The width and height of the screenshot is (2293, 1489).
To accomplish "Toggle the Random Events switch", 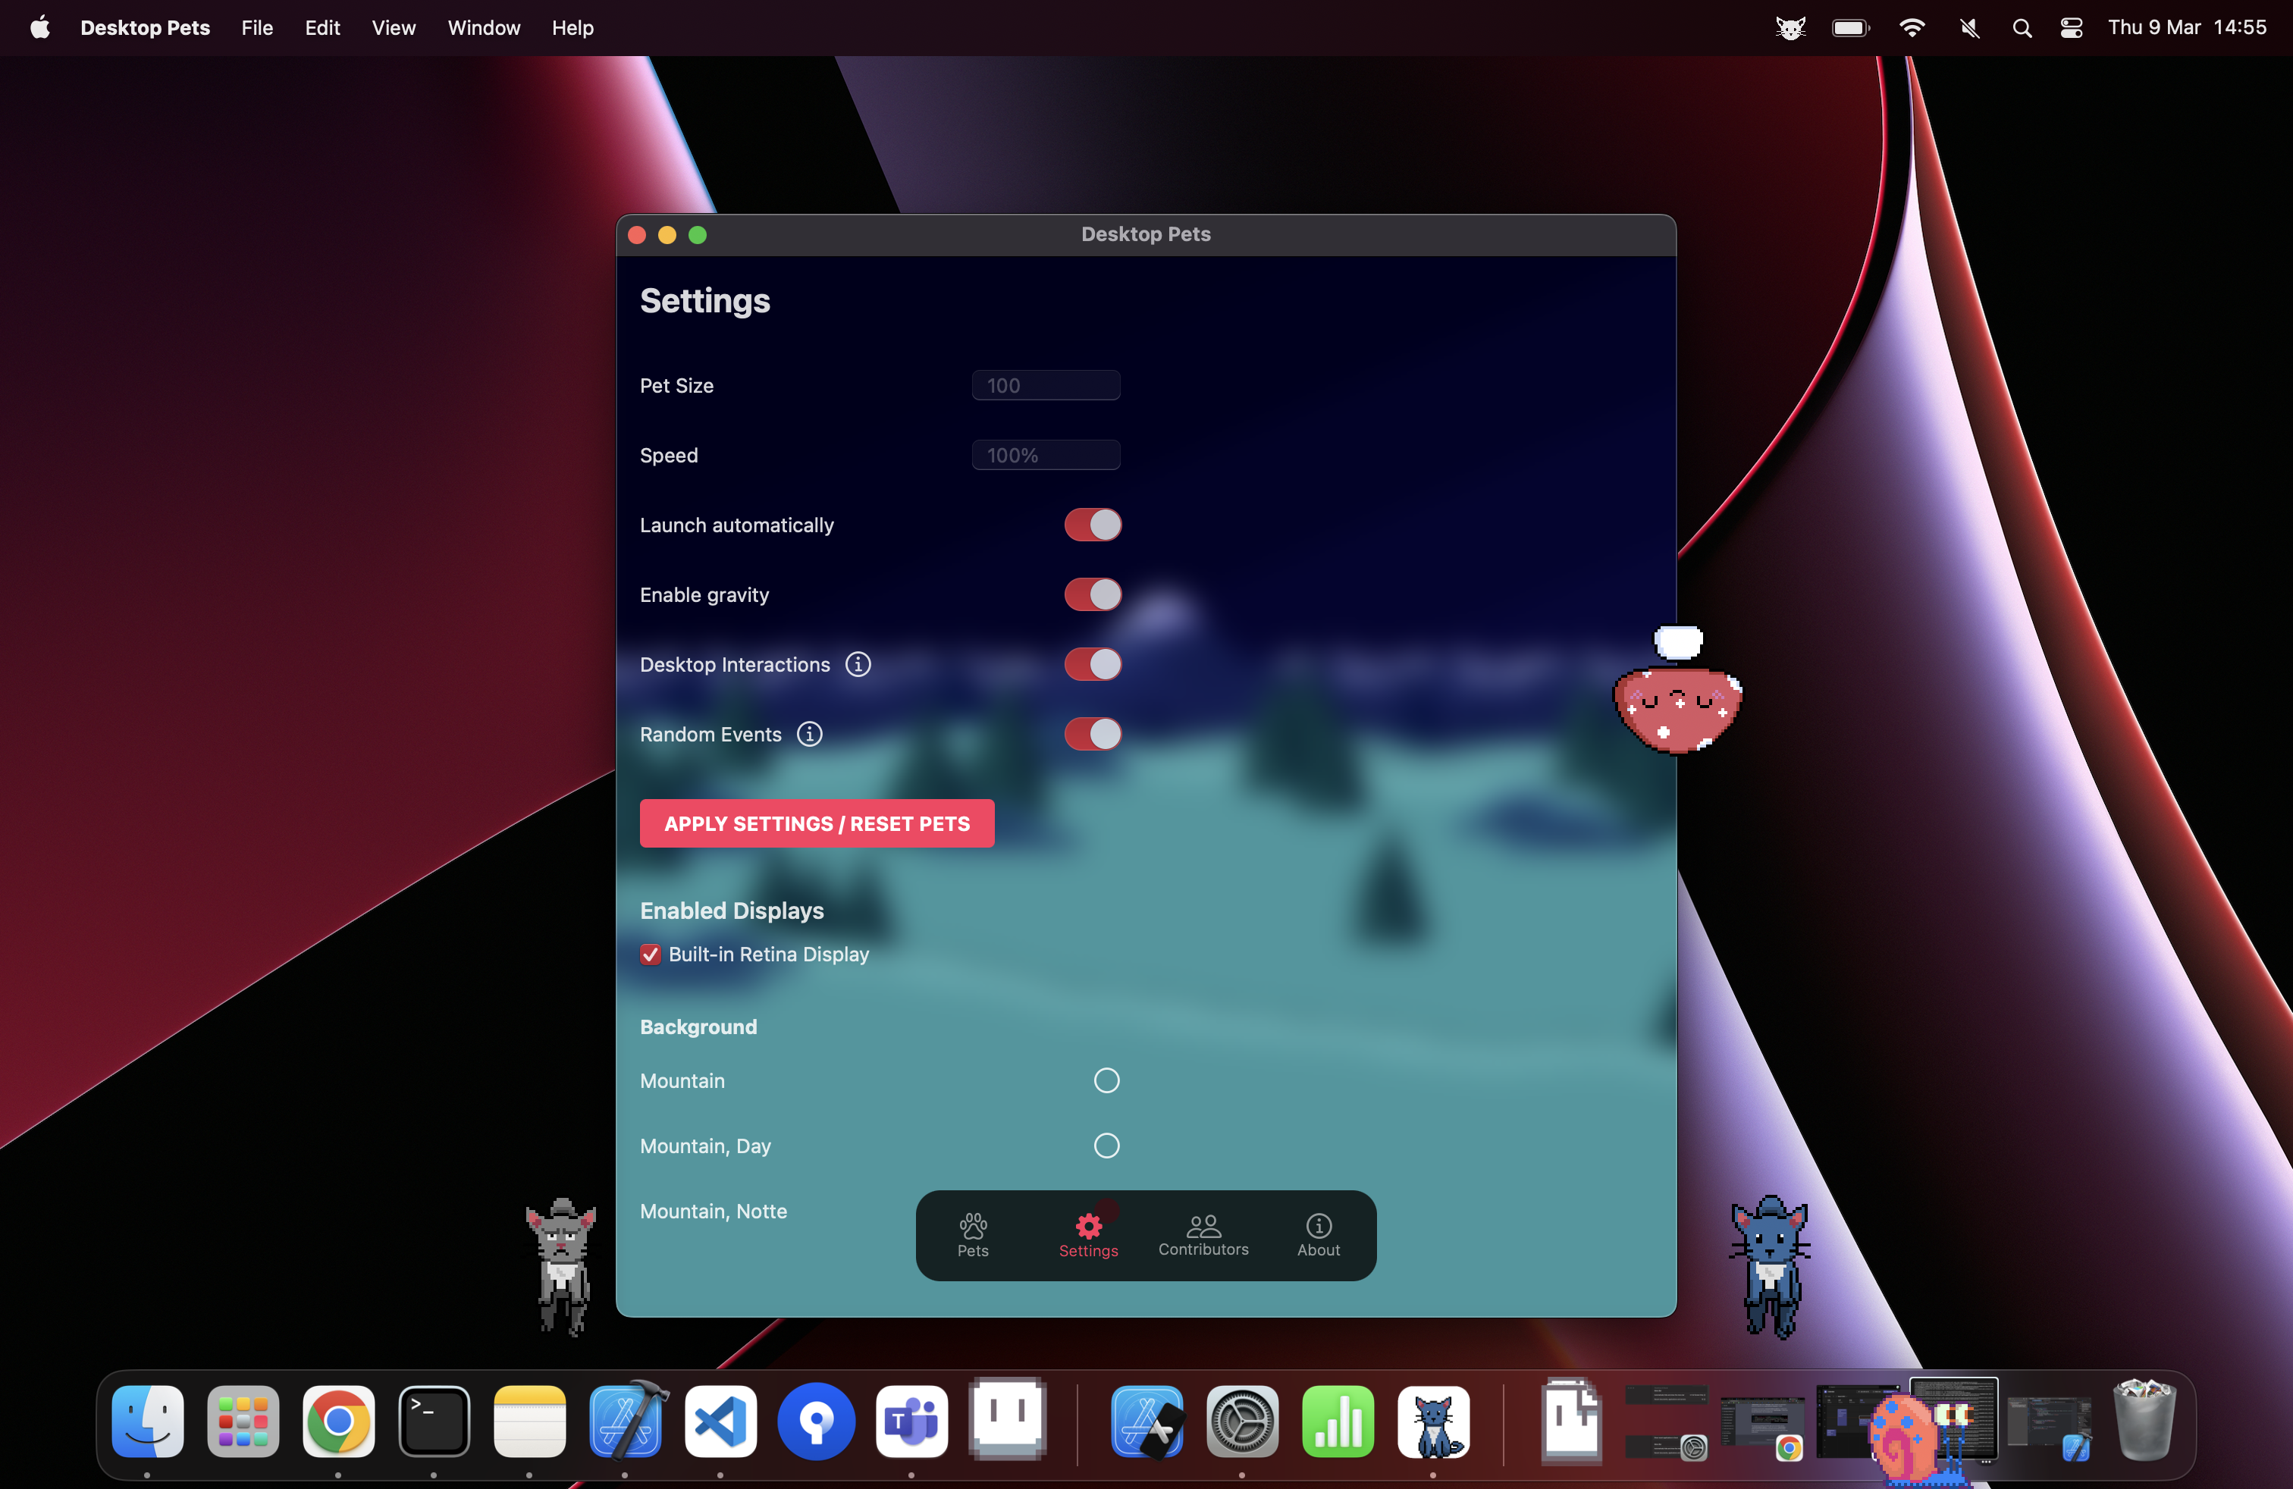I will point(1092,734).
